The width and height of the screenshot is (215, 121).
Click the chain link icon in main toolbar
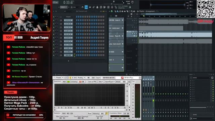[93, 7]
